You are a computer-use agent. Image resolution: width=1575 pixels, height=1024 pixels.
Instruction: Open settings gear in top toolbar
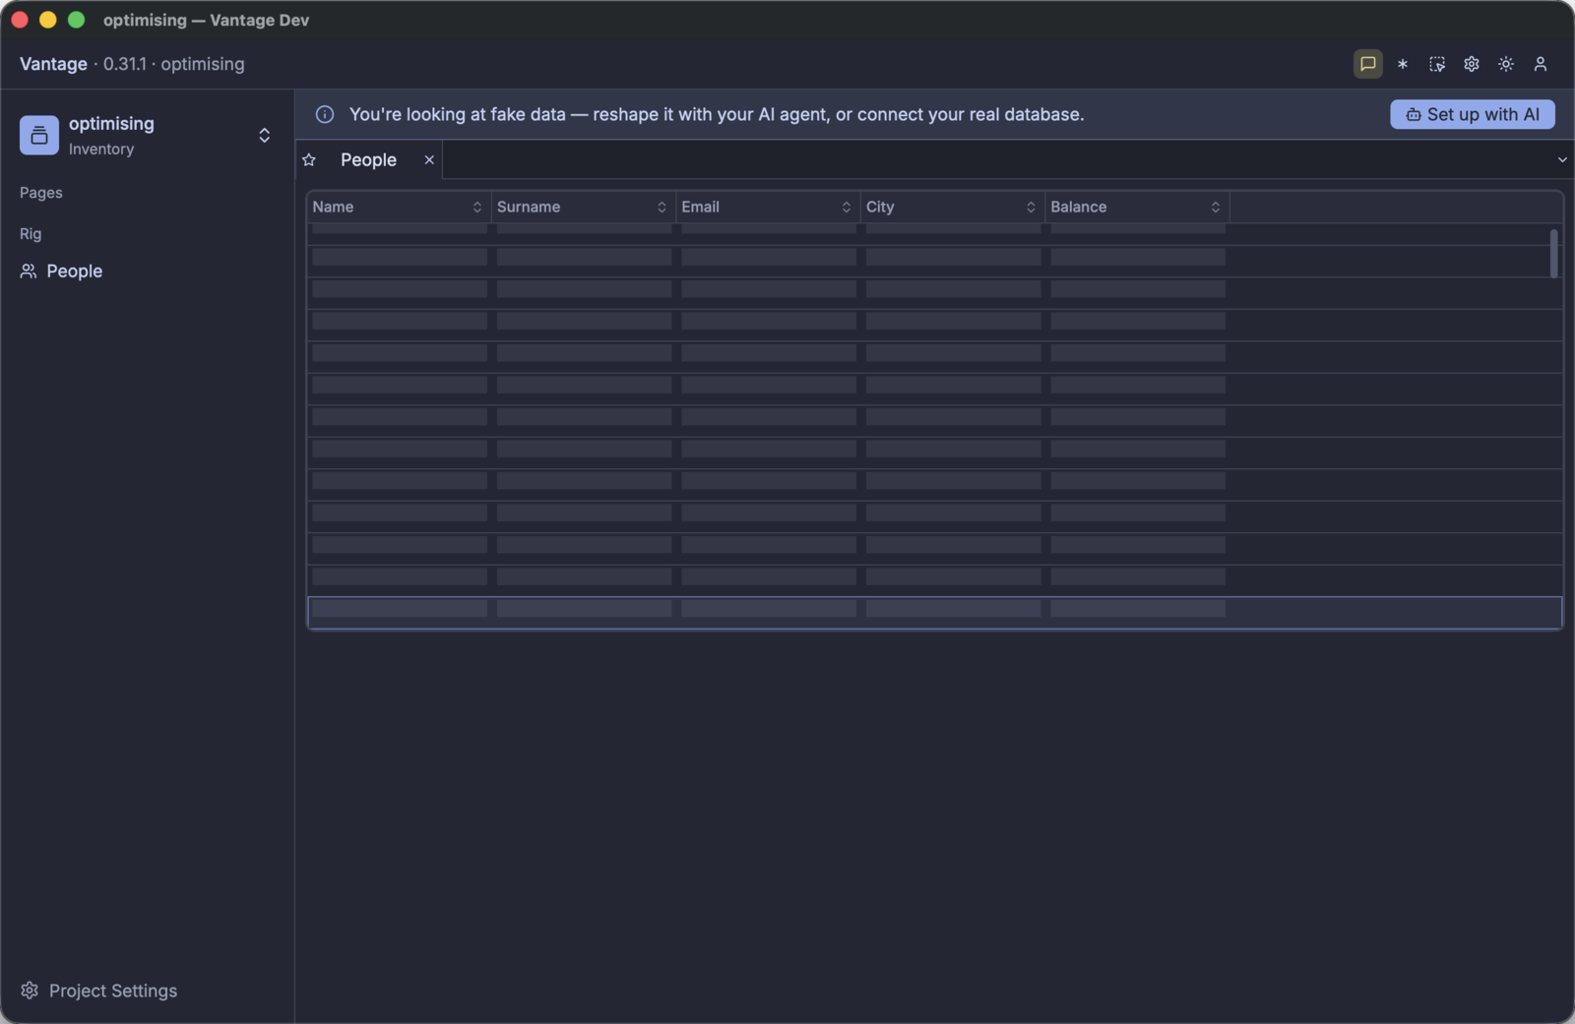pos(1472,64)
